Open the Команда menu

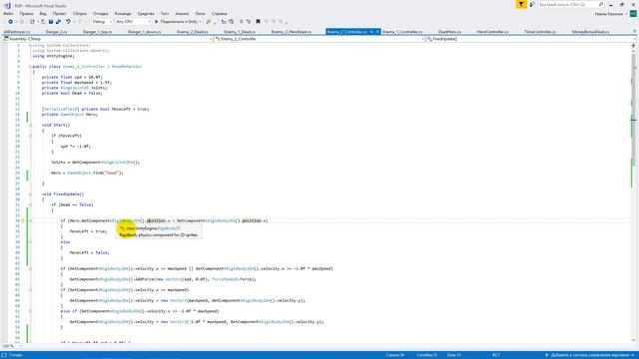(123, 13)
